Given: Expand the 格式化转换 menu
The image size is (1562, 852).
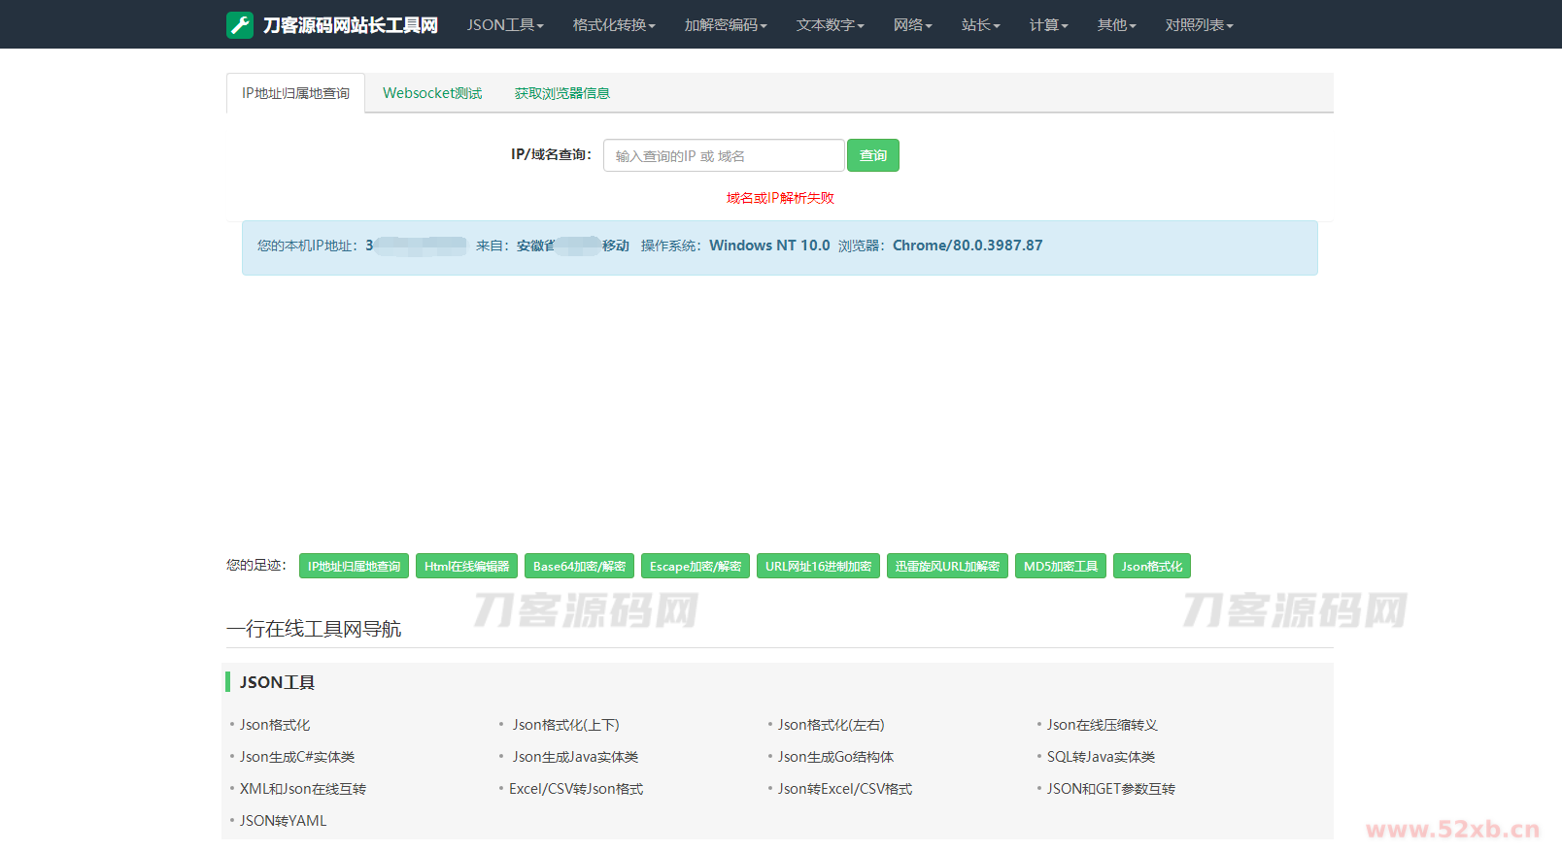Looking at the screenshot, I should click(613, 25).
